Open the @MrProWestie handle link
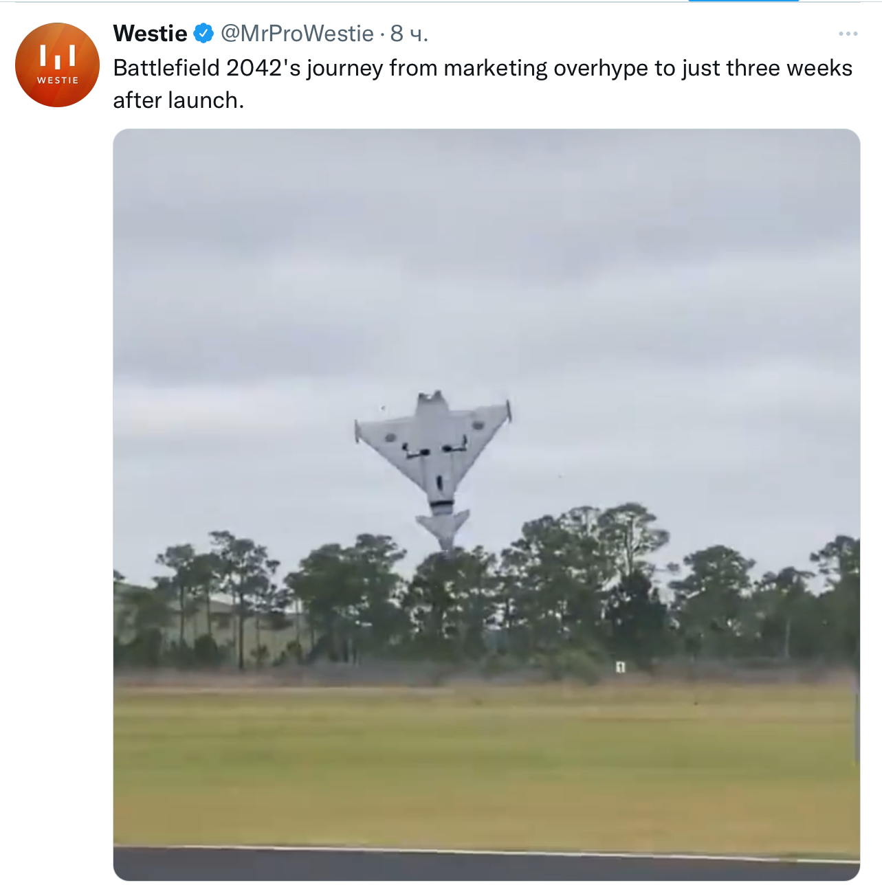882x885 pixels. point(297,33)
